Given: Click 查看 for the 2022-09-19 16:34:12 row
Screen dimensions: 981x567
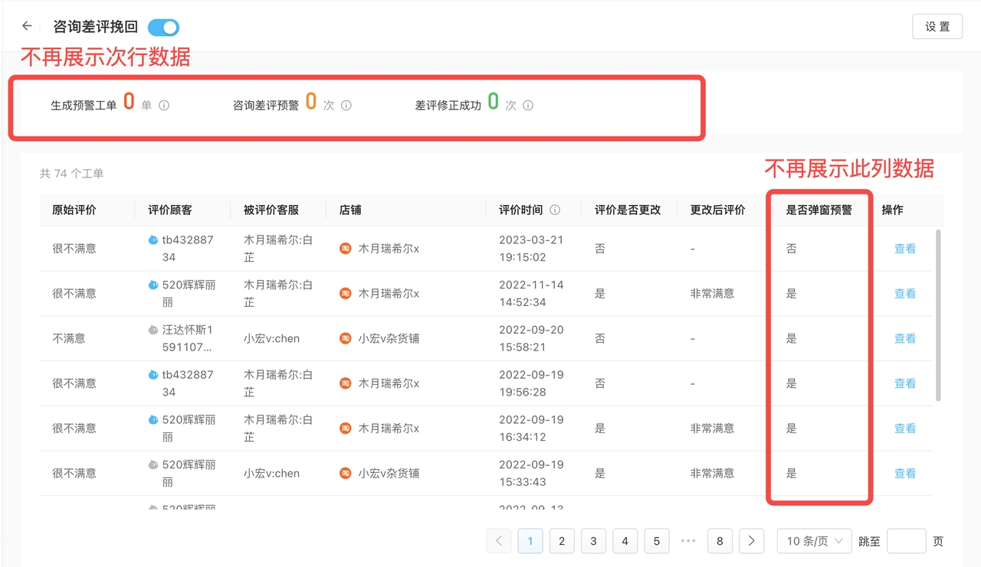Looking at the screenshot, I should tap(905, 429).
